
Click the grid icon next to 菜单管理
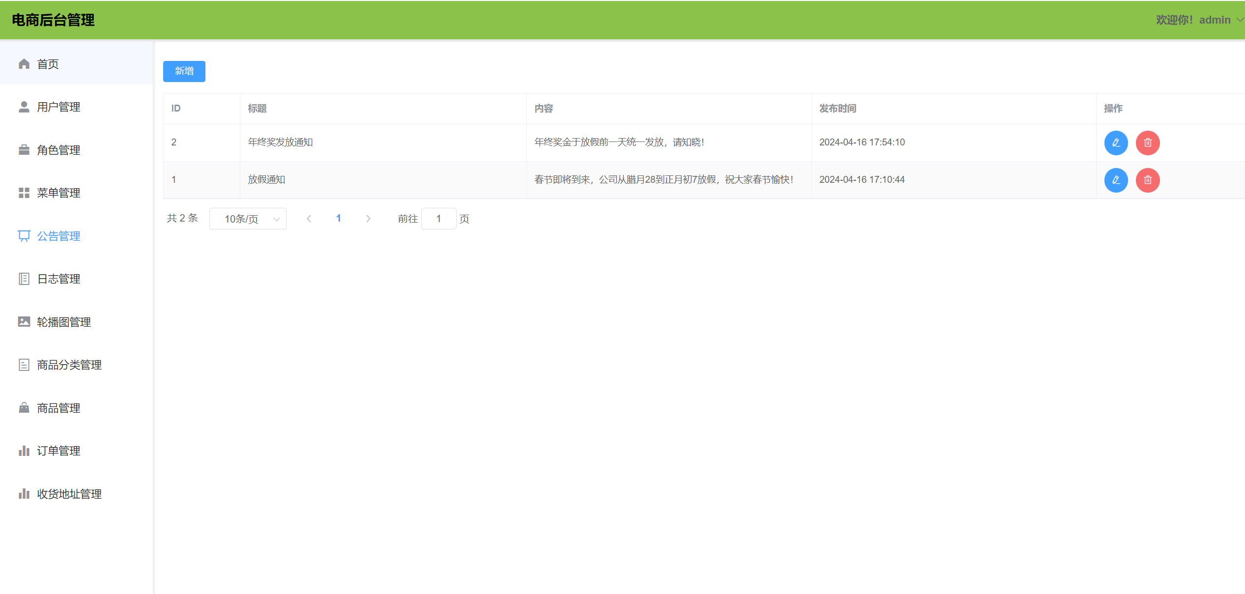[24, 193]
